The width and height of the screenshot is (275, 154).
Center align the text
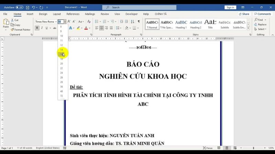pyautogui.click(x=101, y=28)
